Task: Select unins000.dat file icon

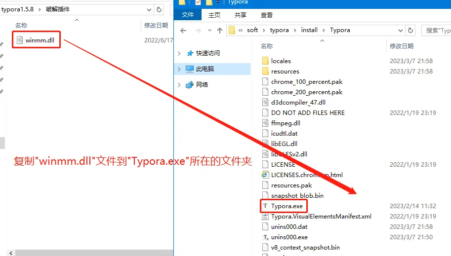Action: pos(265,227)
